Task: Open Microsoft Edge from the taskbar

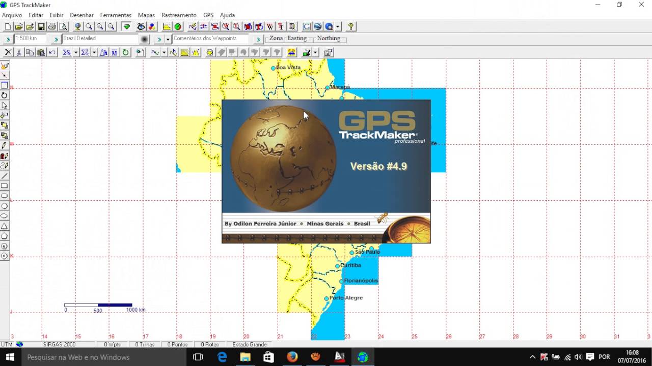Action: click(x=222, y=357)
